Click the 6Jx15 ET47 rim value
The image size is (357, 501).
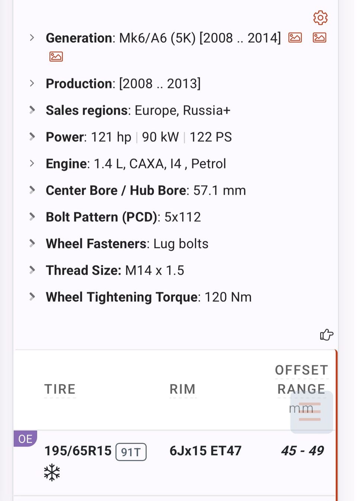coord(205,451)
